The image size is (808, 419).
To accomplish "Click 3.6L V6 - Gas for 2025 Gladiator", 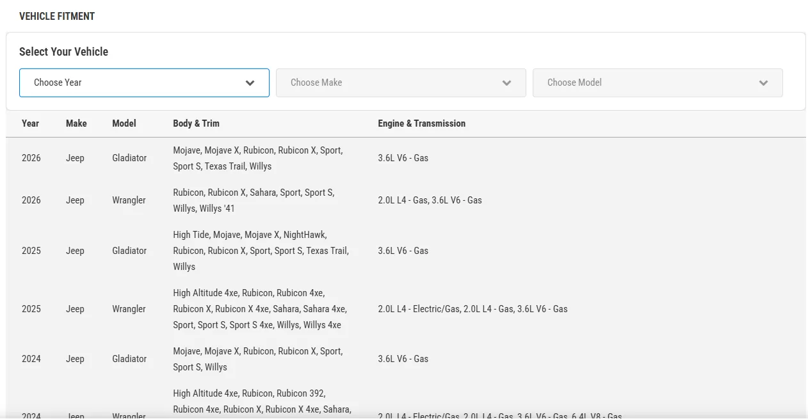I will pos(403,251).
